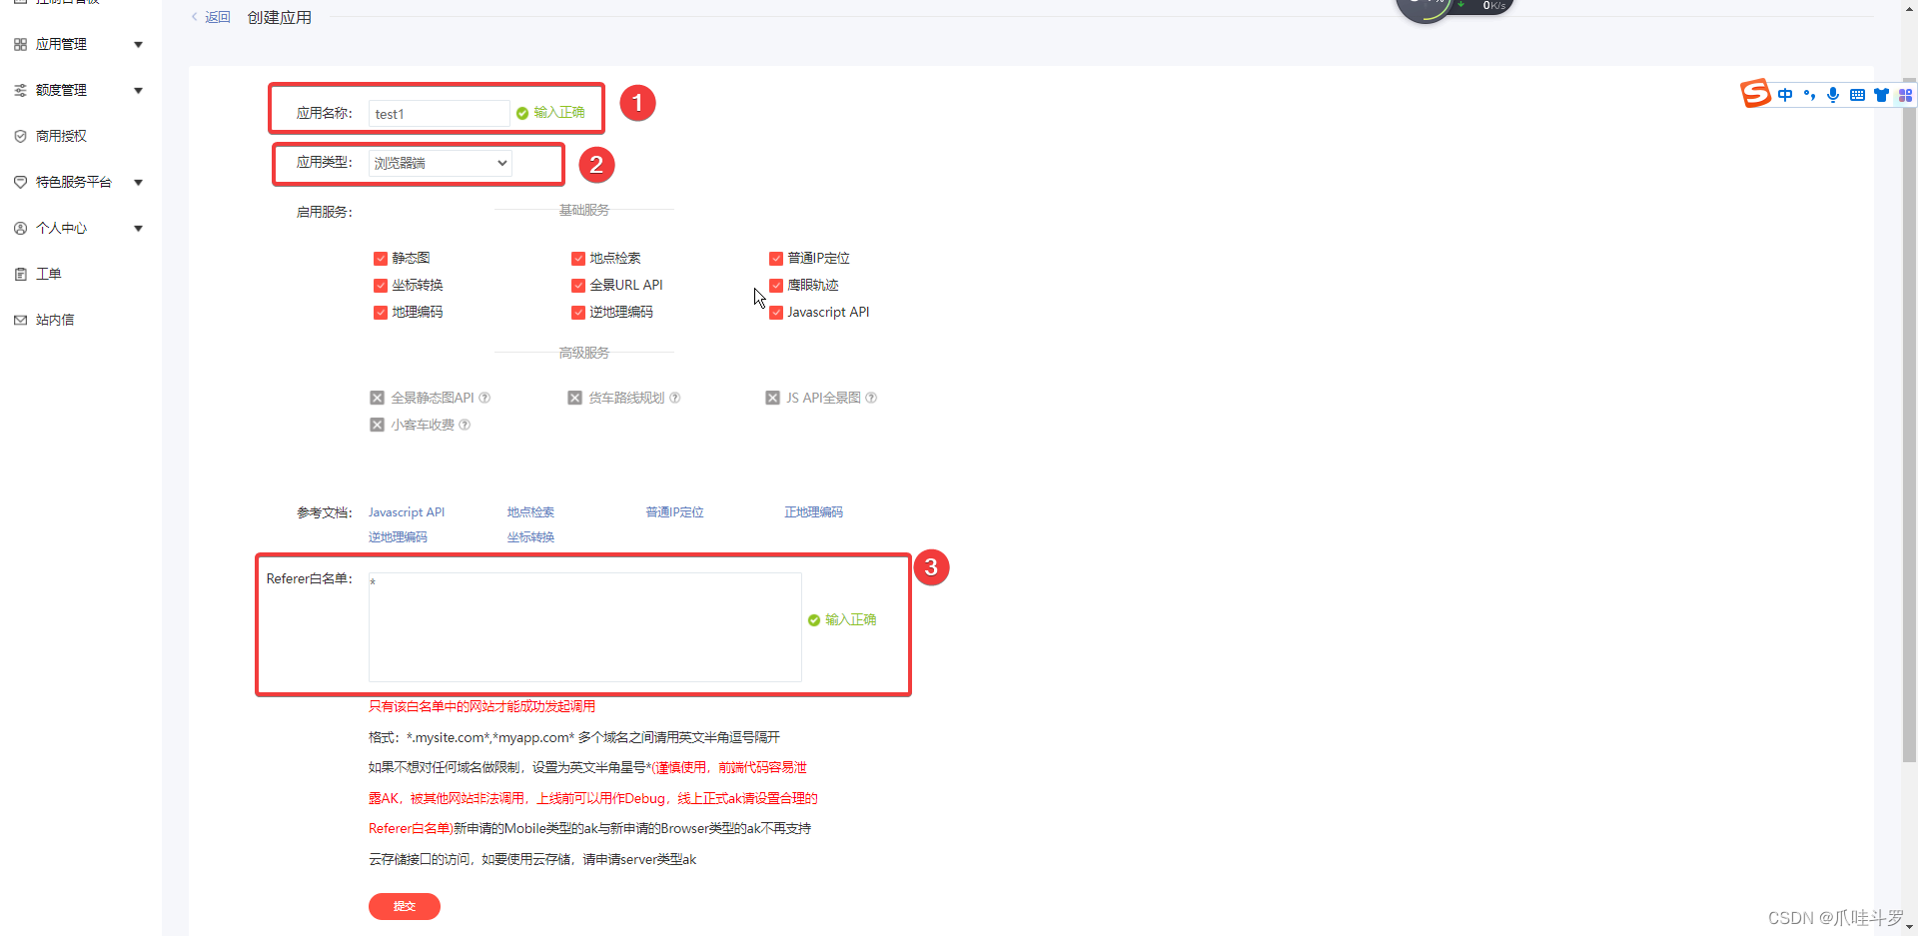Open 工单 in sidebar
The image size is (1918, 936).
(49, 274)
